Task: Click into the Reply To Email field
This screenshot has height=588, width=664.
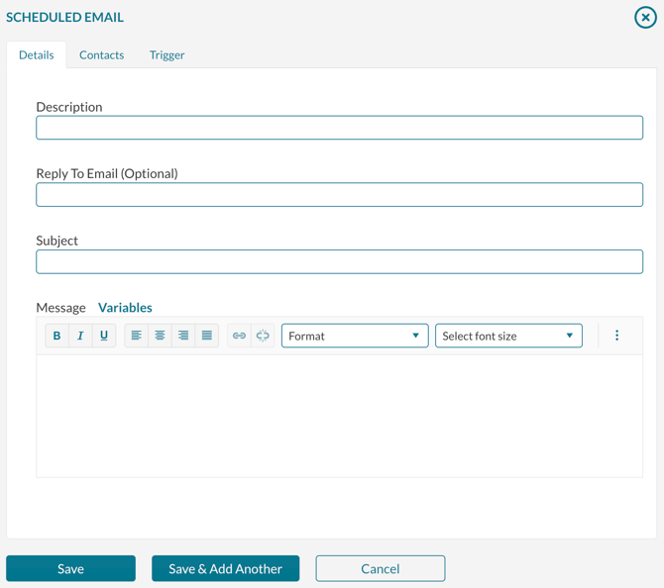Action: (340, 195)
